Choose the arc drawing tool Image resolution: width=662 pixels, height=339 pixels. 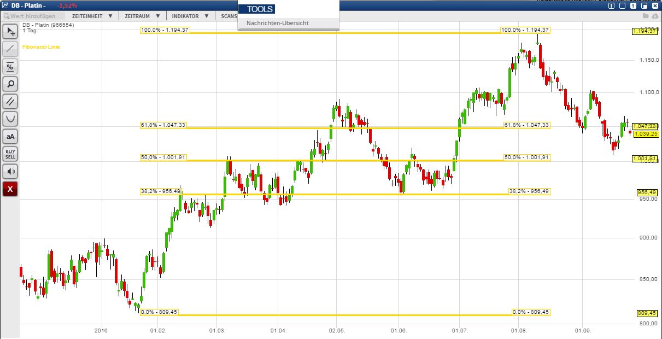(10, 119)
